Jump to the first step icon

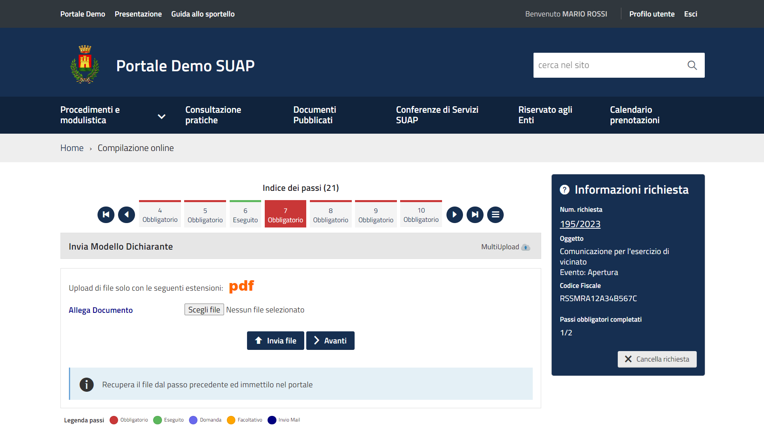(106, 215)
